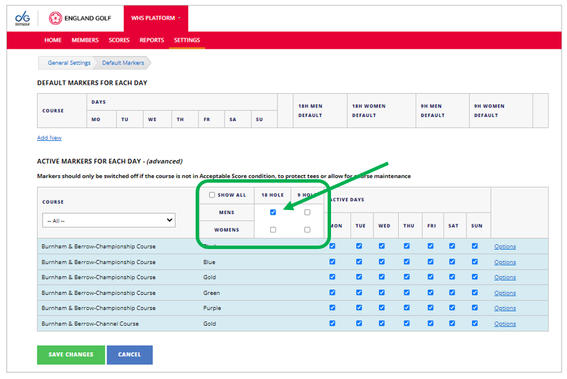Open Options for the Green marker

[x=505, y=293]
